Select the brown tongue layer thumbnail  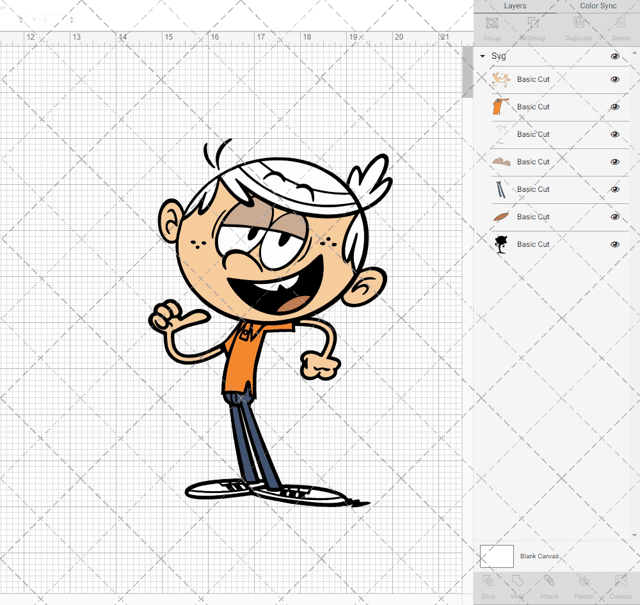pos(501,217)
